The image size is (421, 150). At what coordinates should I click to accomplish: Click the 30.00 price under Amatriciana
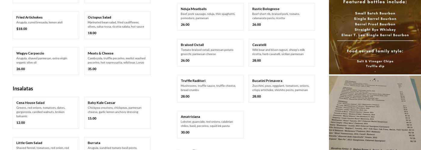coord(185,132)
